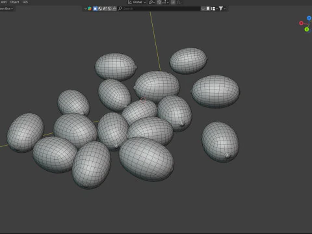Open the proportional editing falloff curve
This screenshot has height=234, width=312.
pos(179,2)
